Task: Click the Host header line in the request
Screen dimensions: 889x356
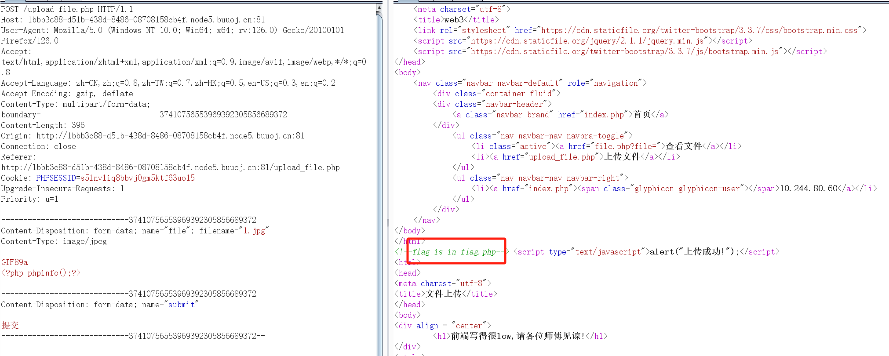Action: (x=133, y=20)
